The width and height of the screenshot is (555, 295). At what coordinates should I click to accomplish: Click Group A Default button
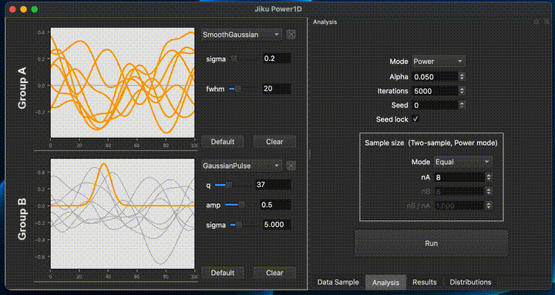click(223, 142)
